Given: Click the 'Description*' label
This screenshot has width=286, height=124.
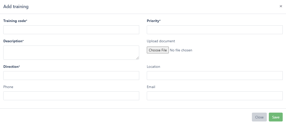Looking at the screenshot, I should tap(13, 41).
